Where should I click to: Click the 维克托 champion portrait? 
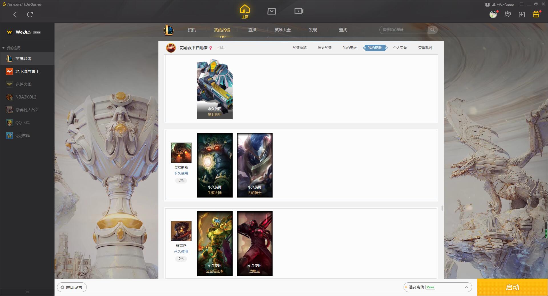181,231
